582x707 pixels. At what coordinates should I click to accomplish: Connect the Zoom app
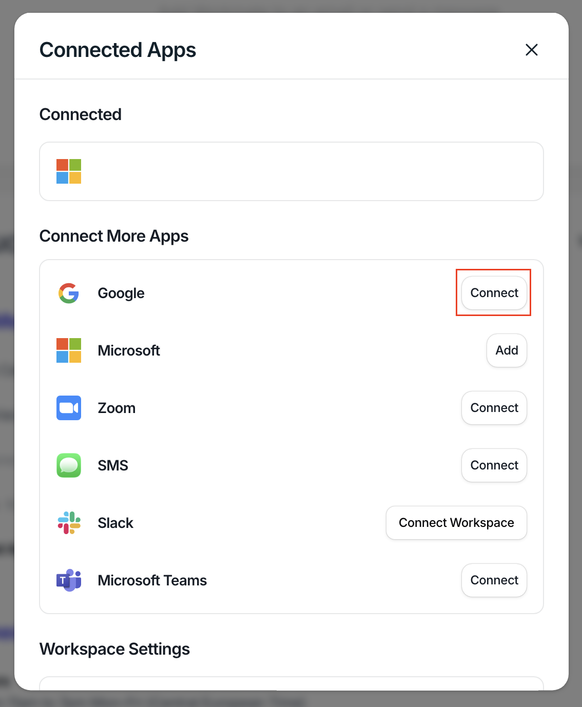pos(494,408)
